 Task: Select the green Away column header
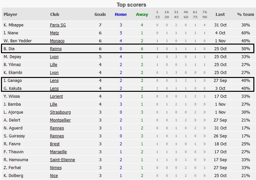142,14
